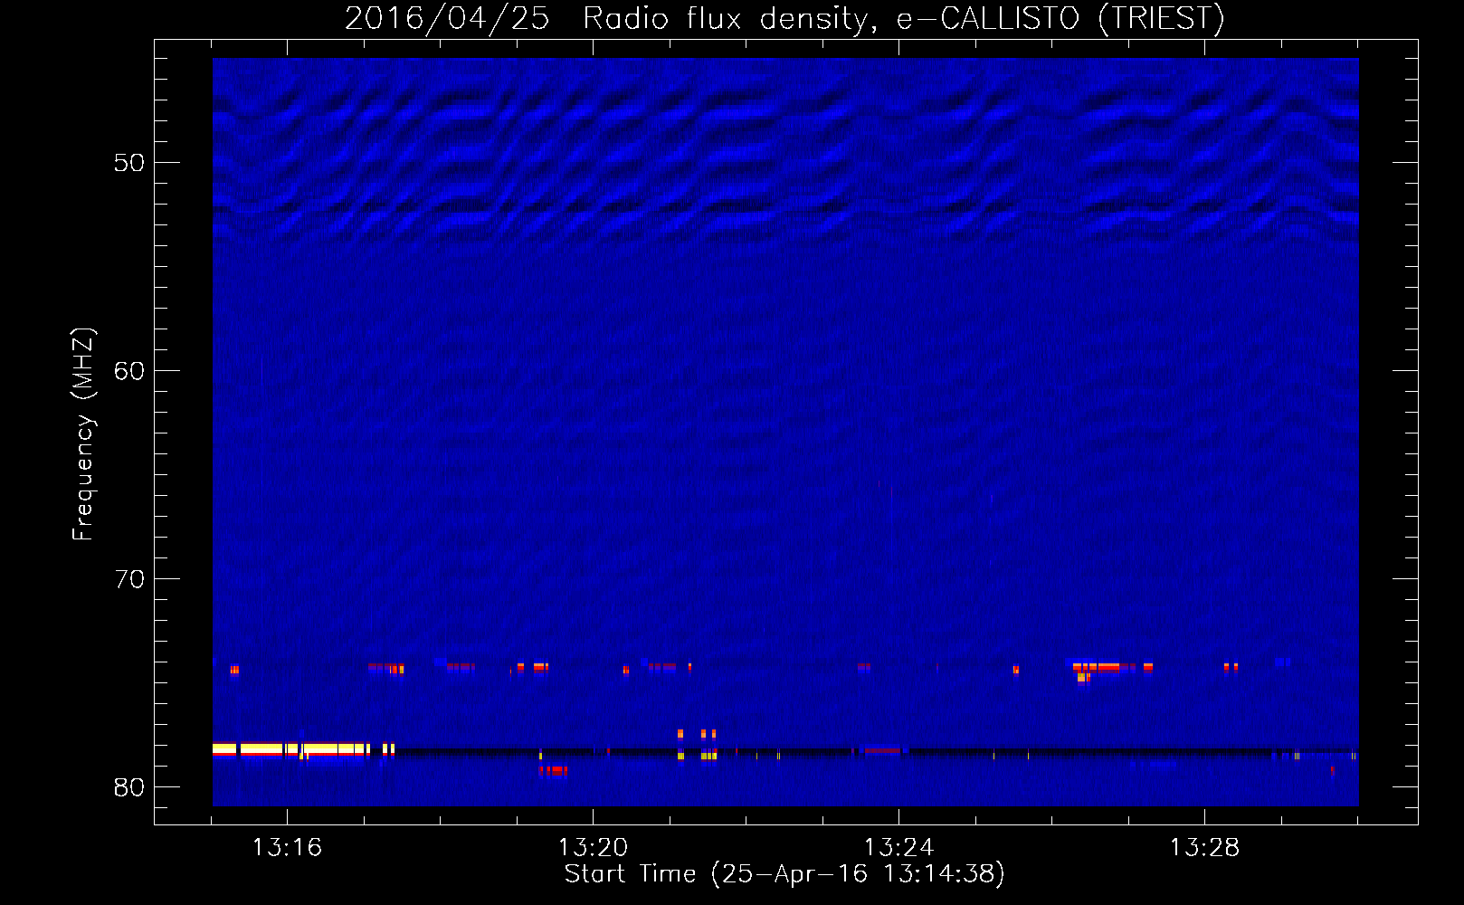
Task: Click the 60 frequency tick label
Action: (129, 371)
